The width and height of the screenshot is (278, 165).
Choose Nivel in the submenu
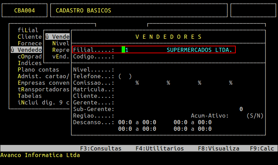[61, 43]
